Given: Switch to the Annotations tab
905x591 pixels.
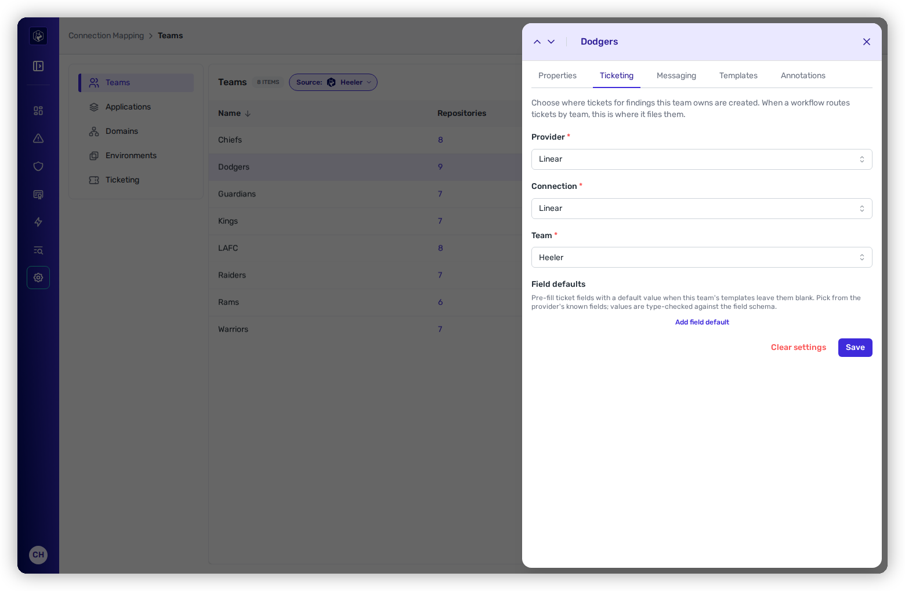Looking at the screenshot, I should (x=803, y=76).
